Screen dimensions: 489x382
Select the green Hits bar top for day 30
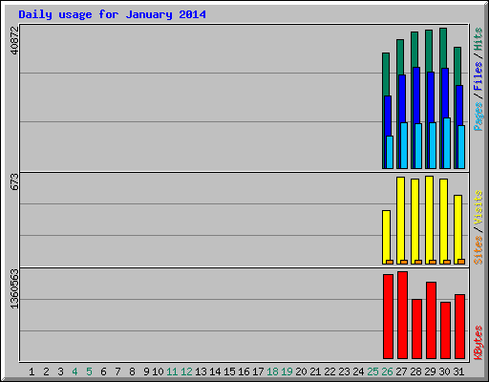tap(443, 47)
